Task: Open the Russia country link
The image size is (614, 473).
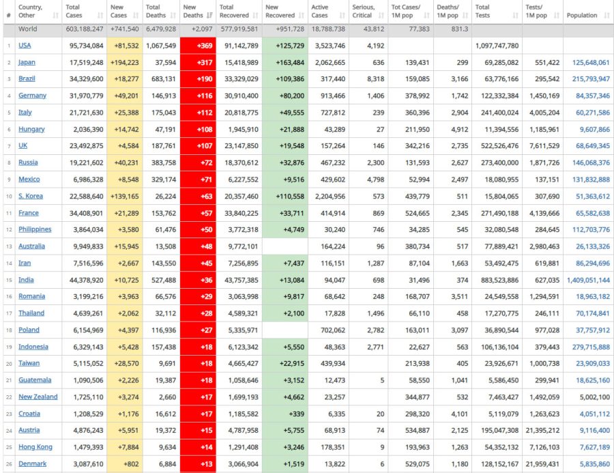Action: tap(28, 162)
